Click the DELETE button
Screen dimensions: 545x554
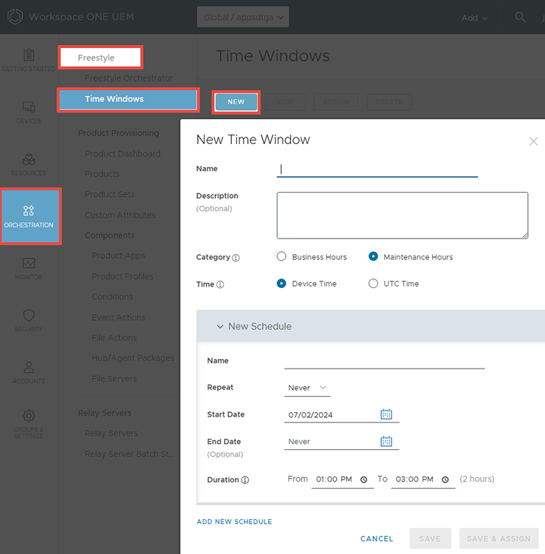coord(389,102)
